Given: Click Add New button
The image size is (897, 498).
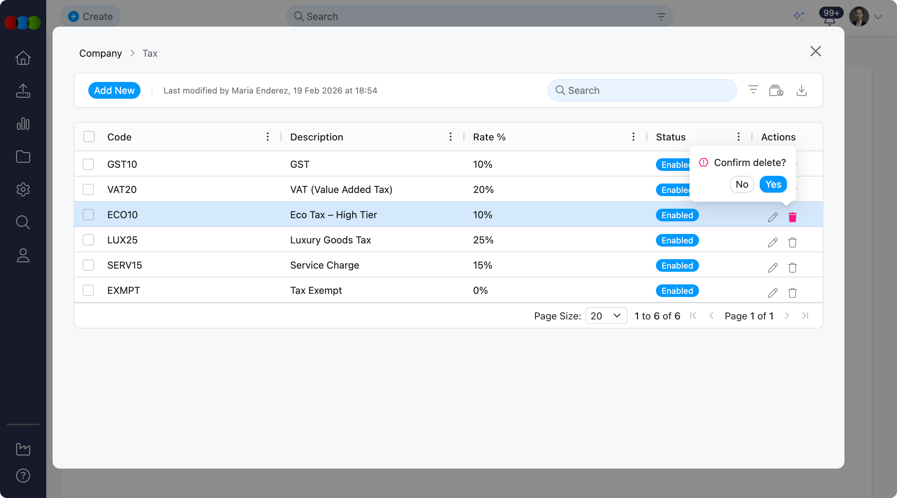Looking at the screenshot, I should (114, 90).
